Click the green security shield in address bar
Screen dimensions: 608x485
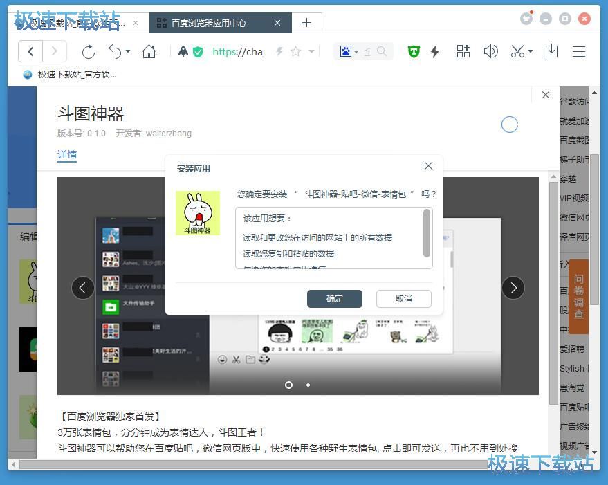198,51
